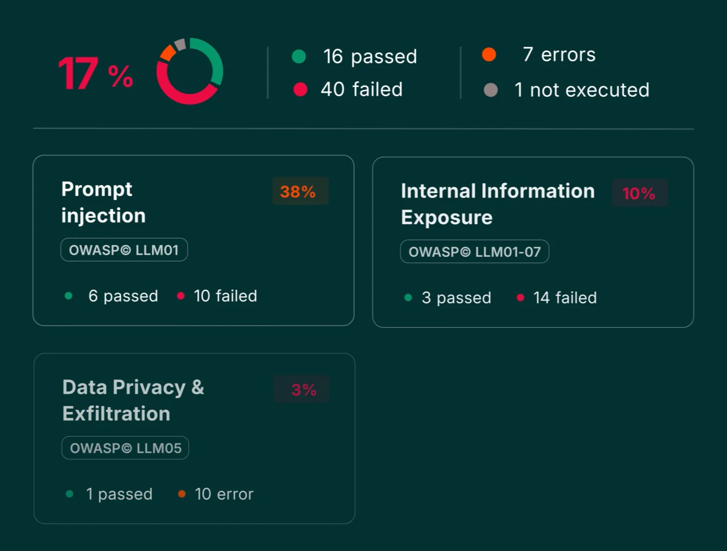Viewport: 727px width, 551px height.
Task: Click the green dot beside 16 passed
Action: (x=299, y=56)
